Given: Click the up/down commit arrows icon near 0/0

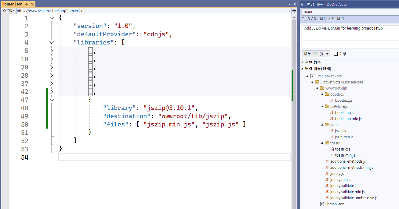Looking at the screenshot, I should [303, 19].
